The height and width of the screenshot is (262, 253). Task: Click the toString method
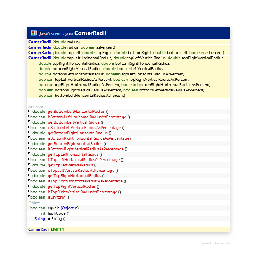pyautogui.click(x=55, y=219)
